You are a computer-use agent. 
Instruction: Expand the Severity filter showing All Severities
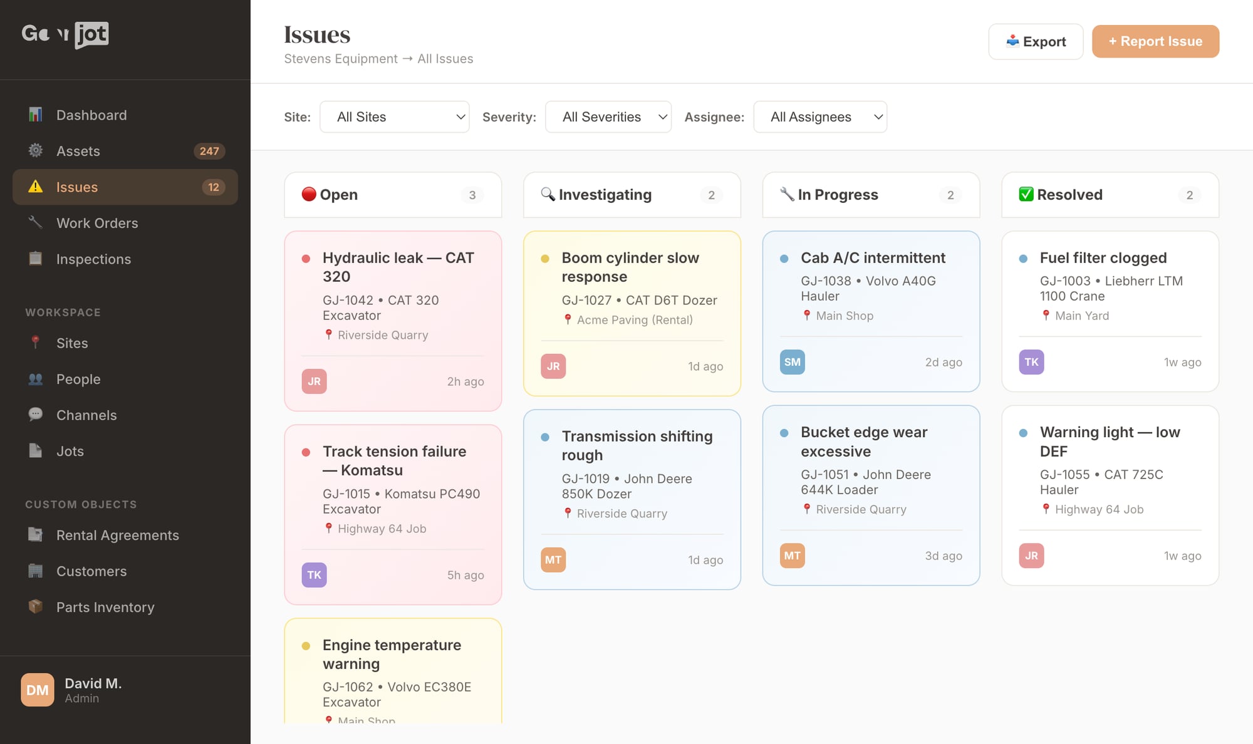pos(607,116)
